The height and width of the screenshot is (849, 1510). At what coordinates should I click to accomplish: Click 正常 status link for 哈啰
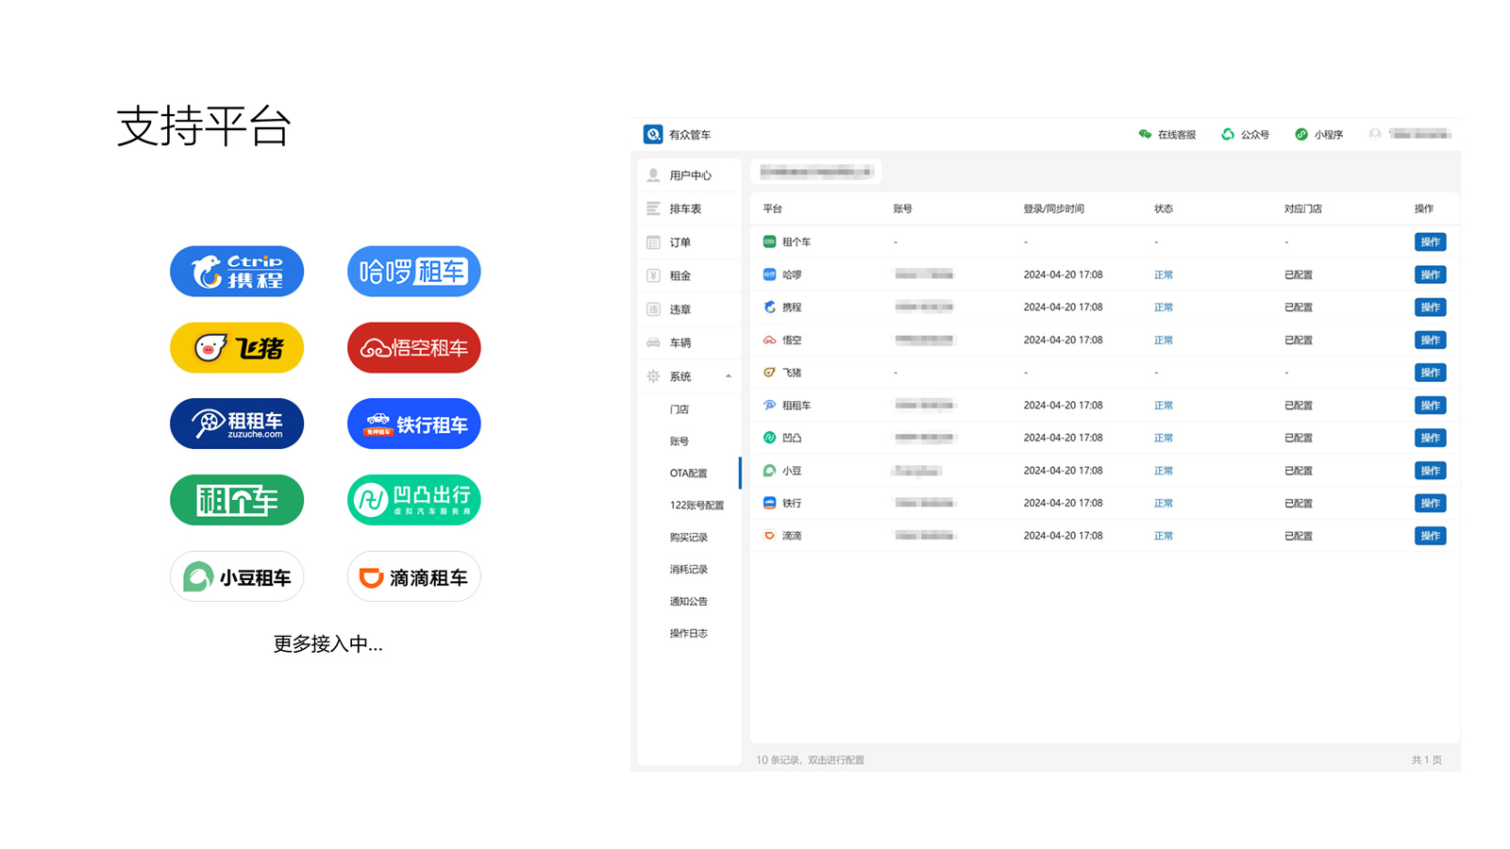pyautogui.click(x=1163, y=275)
